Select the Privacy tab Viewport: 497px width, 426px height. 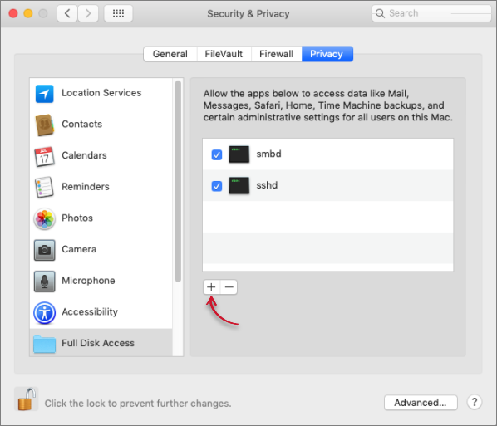coord(327,54)
